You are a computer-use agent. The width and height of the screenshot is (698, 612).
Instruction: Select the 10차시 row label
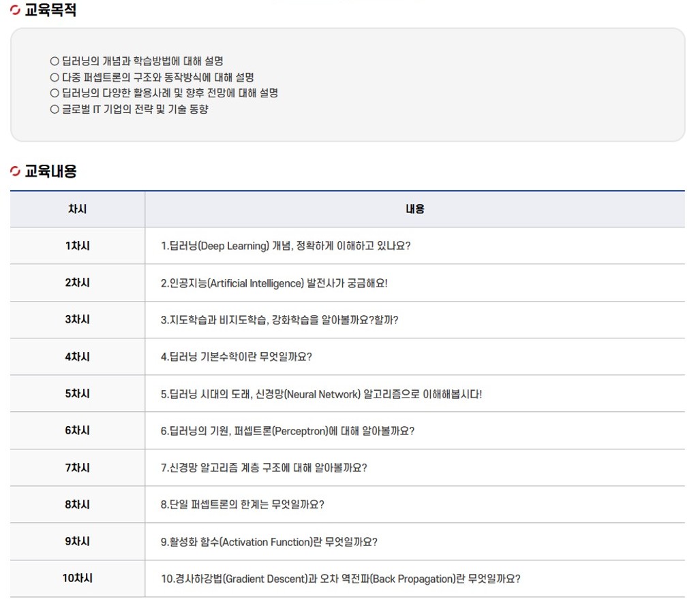coord(77,579)
